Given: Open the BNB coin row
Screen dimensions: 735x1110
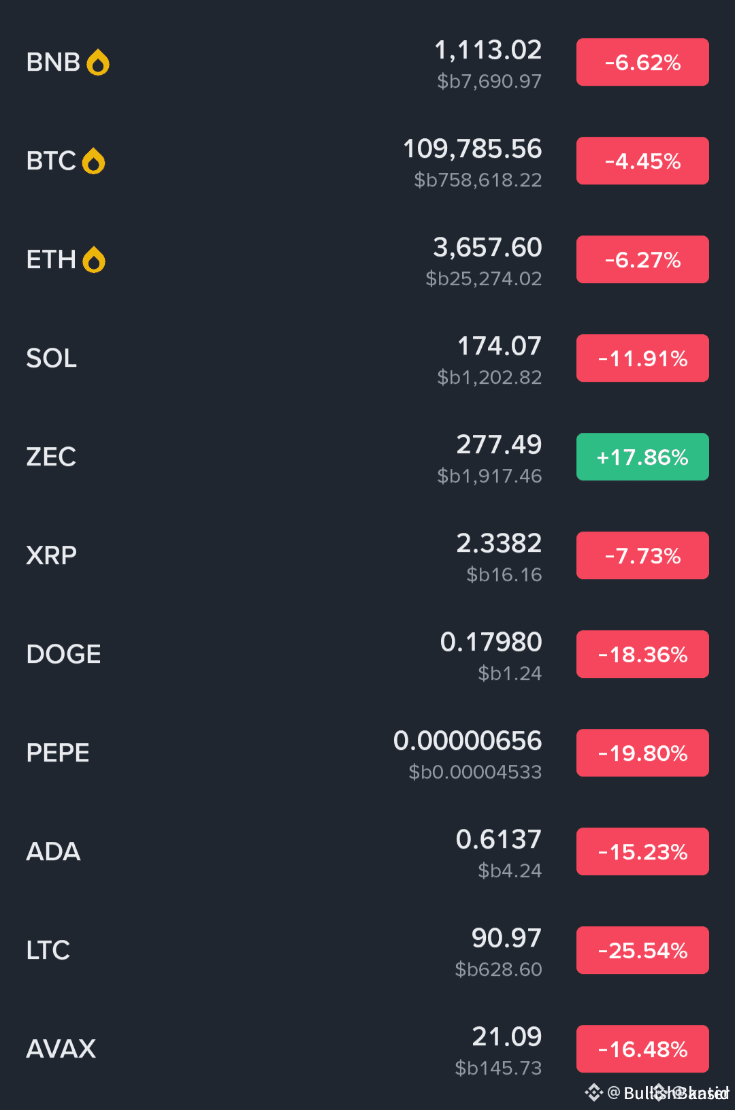Looking at the screenshot, I should coord(367,63).
